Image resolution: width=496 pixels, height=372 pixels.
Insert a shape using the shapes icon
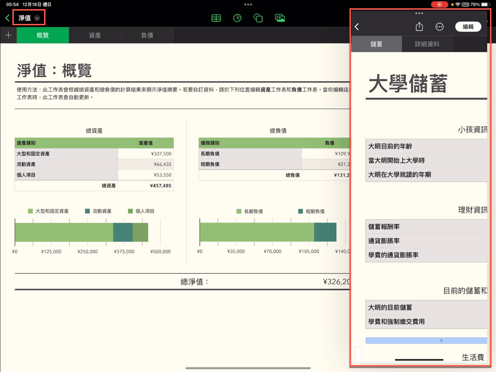258,18
